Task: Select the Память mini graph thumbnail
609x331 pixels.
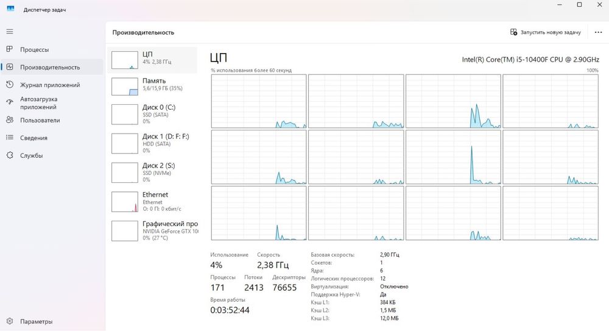Action: (x=125, y=87)
